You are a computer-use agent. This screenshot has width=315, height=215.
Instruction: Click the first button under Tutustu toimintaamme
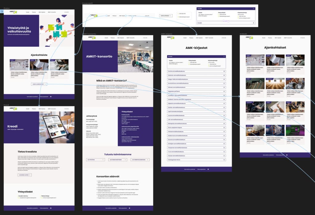coord(96,160)
